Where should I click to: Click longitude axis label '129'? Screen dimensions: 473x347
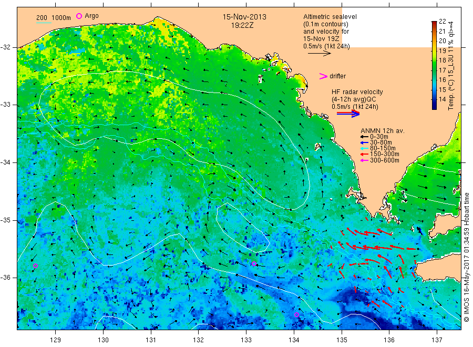click(x=56, y=340)
